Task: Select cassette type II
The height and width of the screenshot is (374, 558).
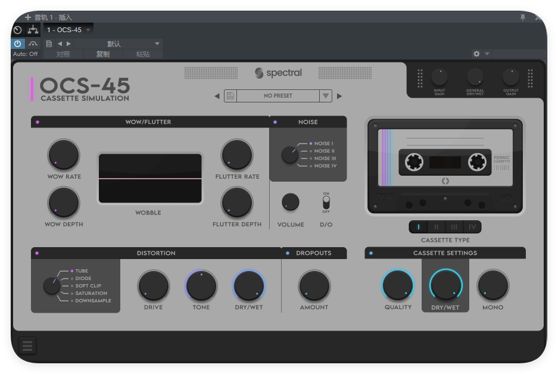Action: (x=437, y=227)
